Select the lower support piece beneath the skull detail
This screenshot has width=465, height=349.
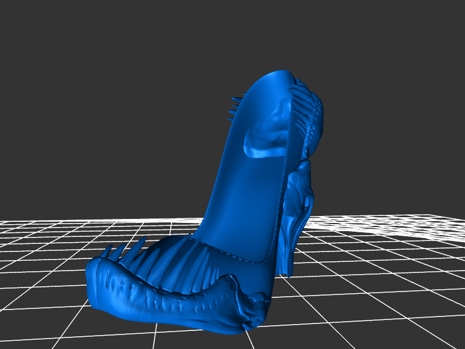285,250
